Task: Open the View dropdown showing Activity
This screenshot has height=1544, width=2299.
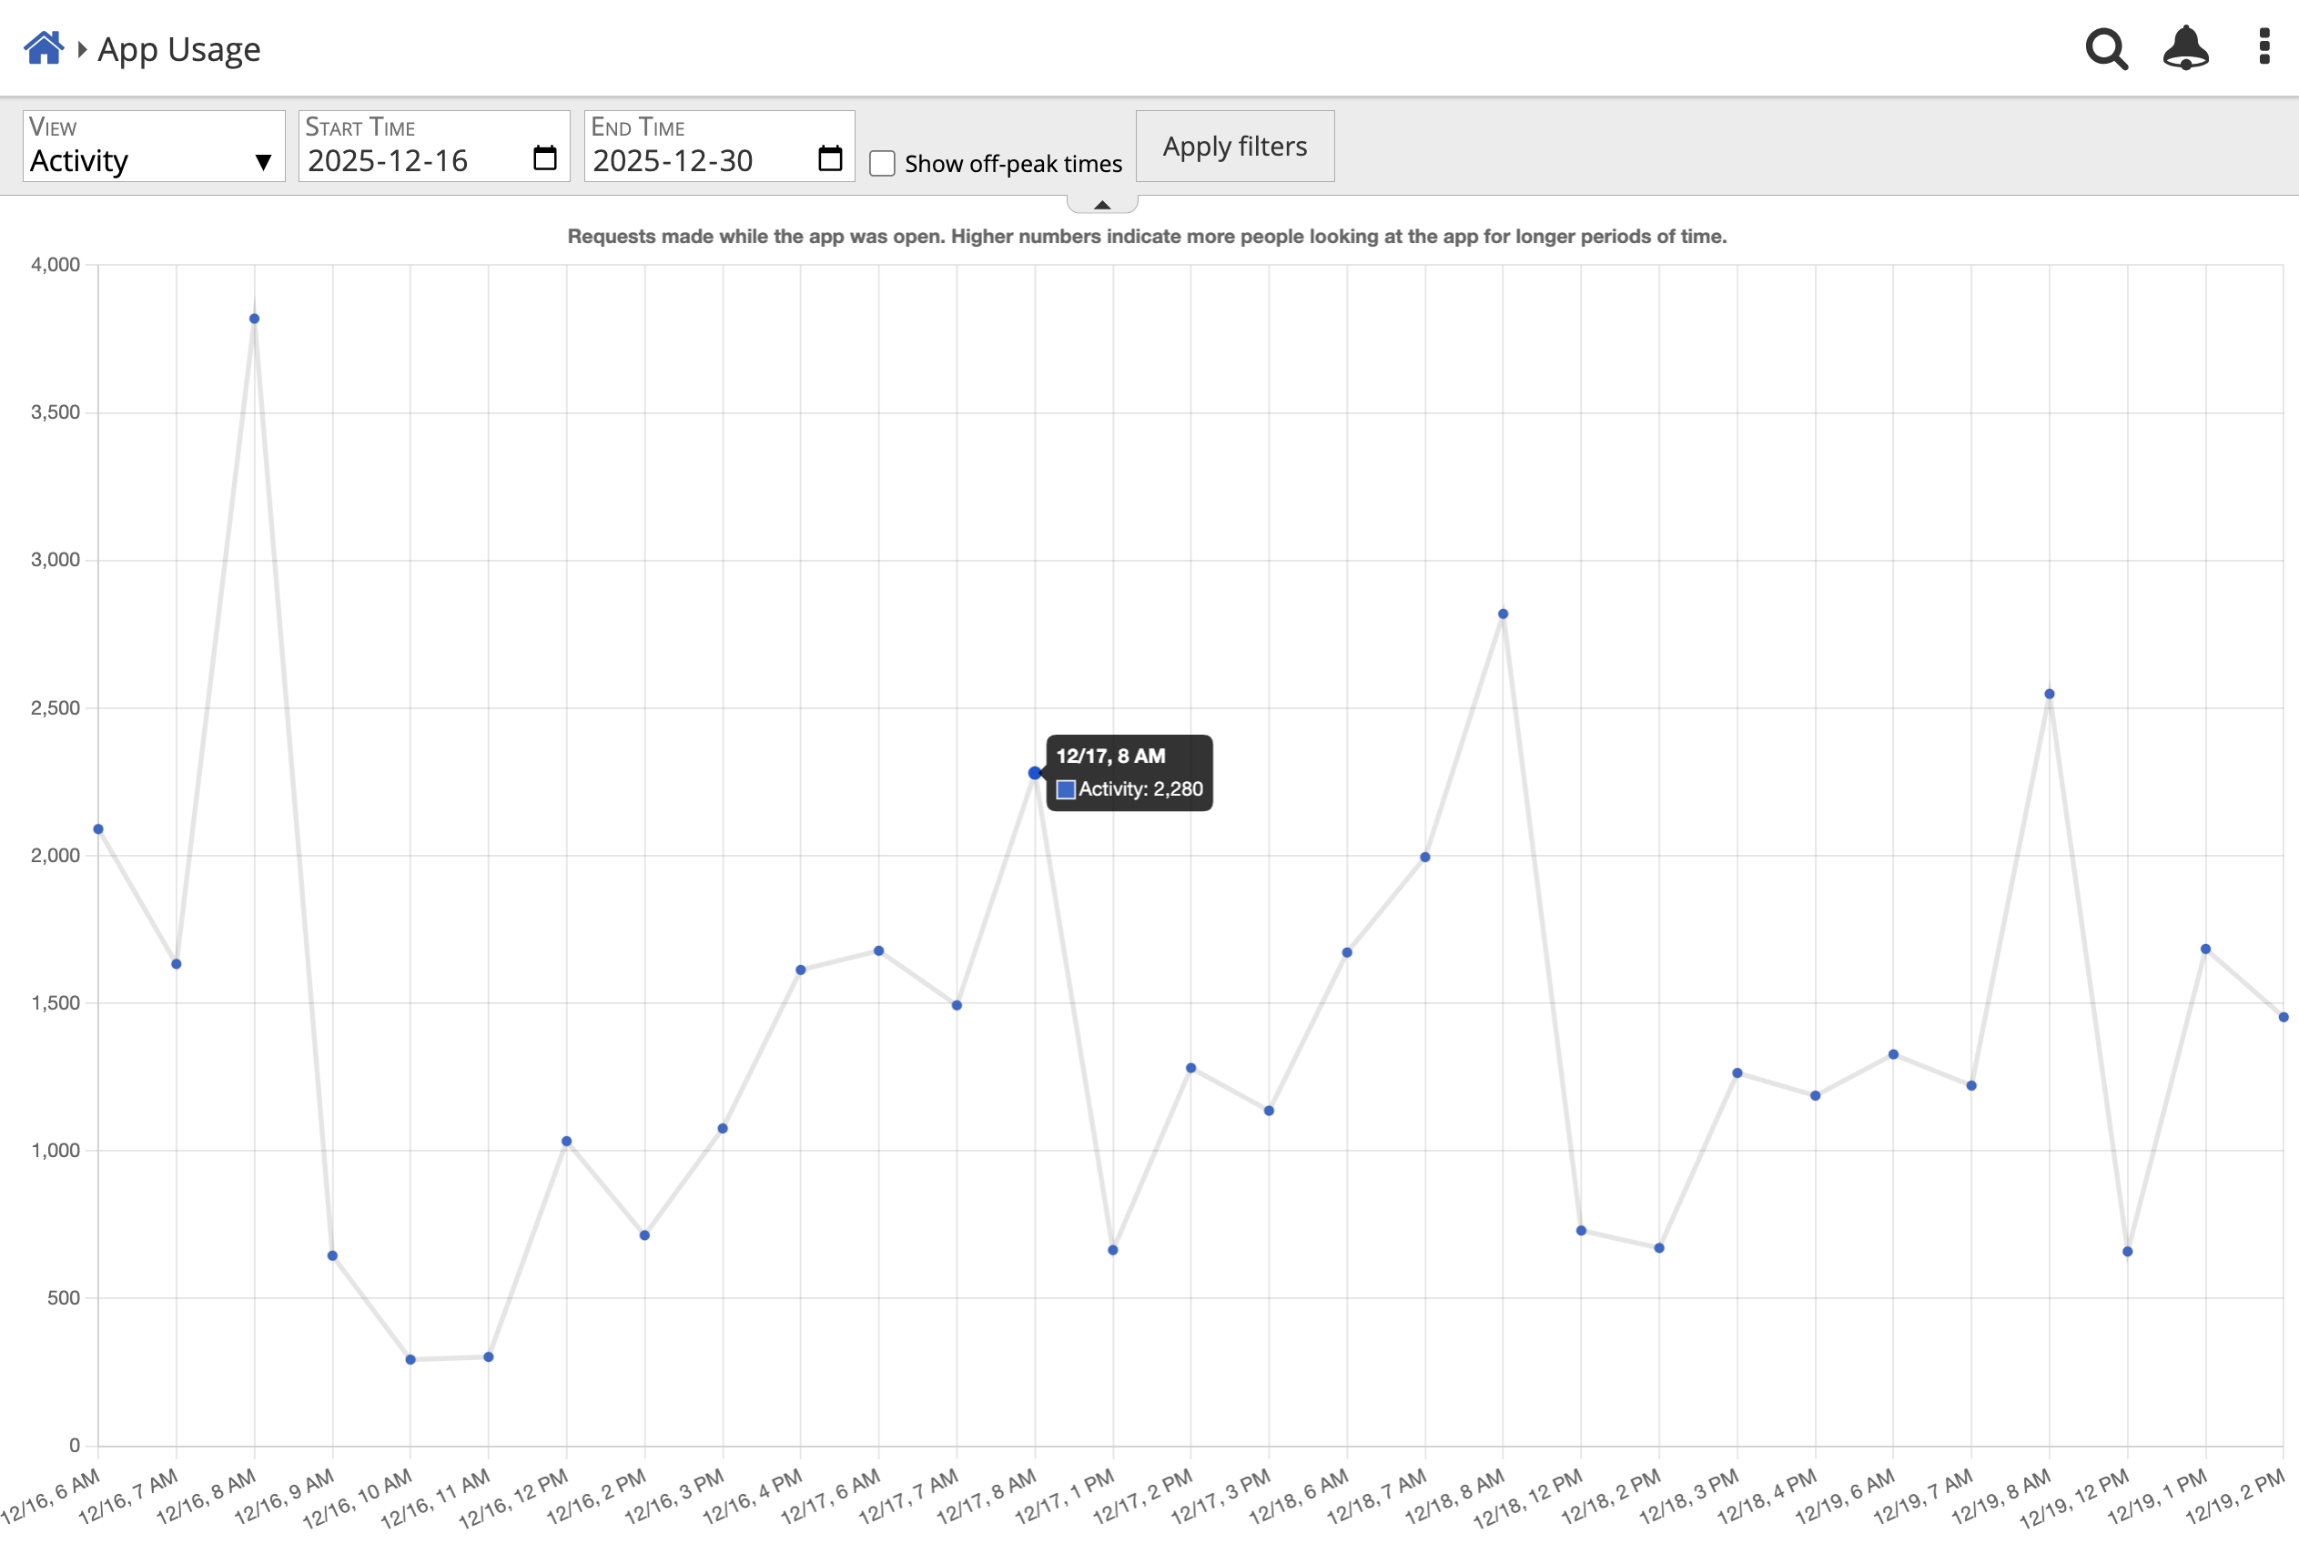Action: coord(154,147)
